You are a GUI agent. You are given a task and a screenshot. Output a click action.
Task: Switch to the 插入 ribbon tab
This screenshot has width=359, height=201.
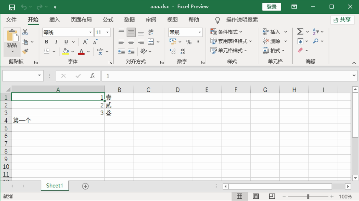point(54,20)
